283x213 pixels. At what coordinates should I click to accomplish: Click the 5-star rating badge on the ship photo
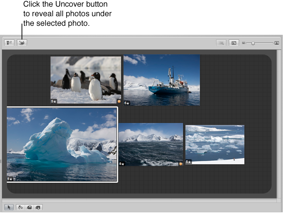pyautogui.click(x=126, y=103)
